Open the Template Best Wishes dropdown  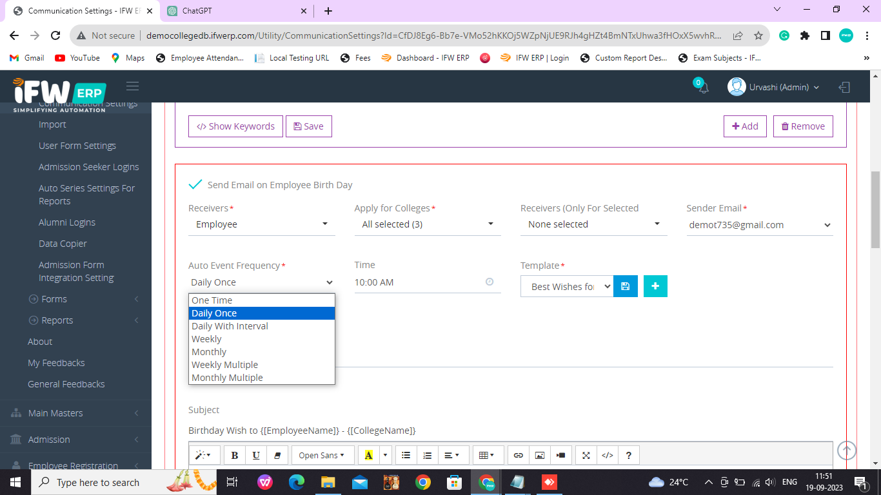566,287
